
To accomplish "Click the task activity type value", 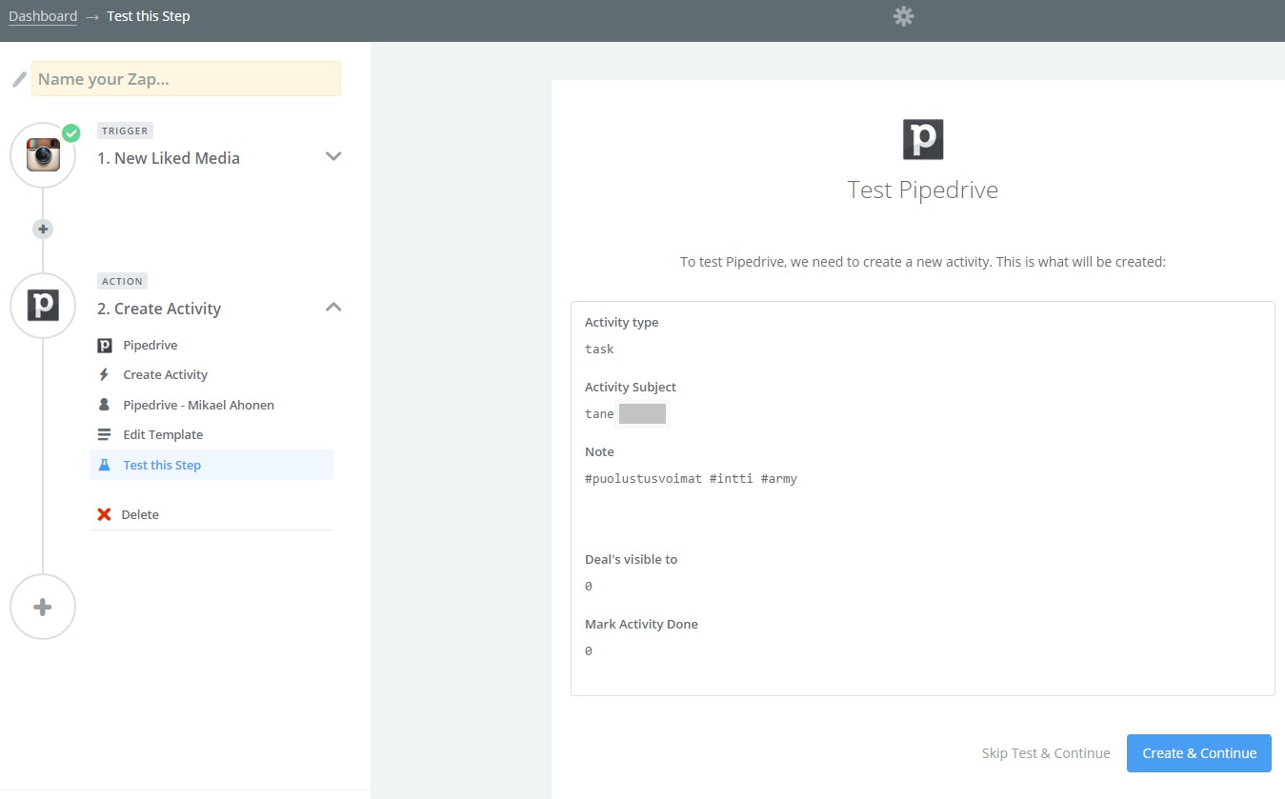I will click(599, 349).
